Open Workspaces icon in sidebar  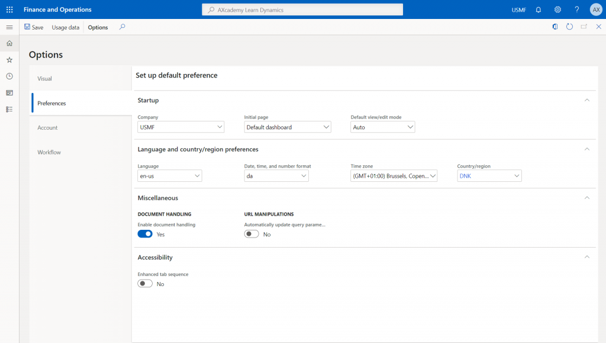pos(9,93)
